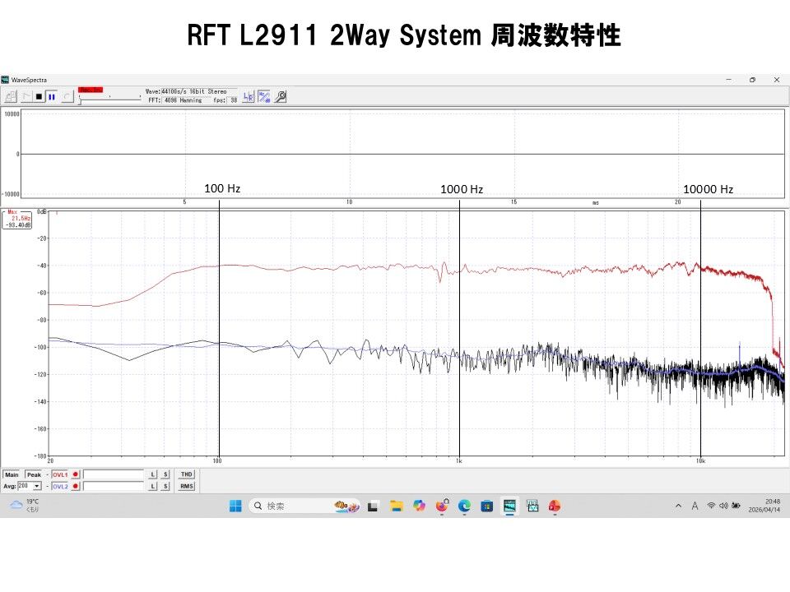Click the Wi-Fi network tray icon

[x=711, y=506]
